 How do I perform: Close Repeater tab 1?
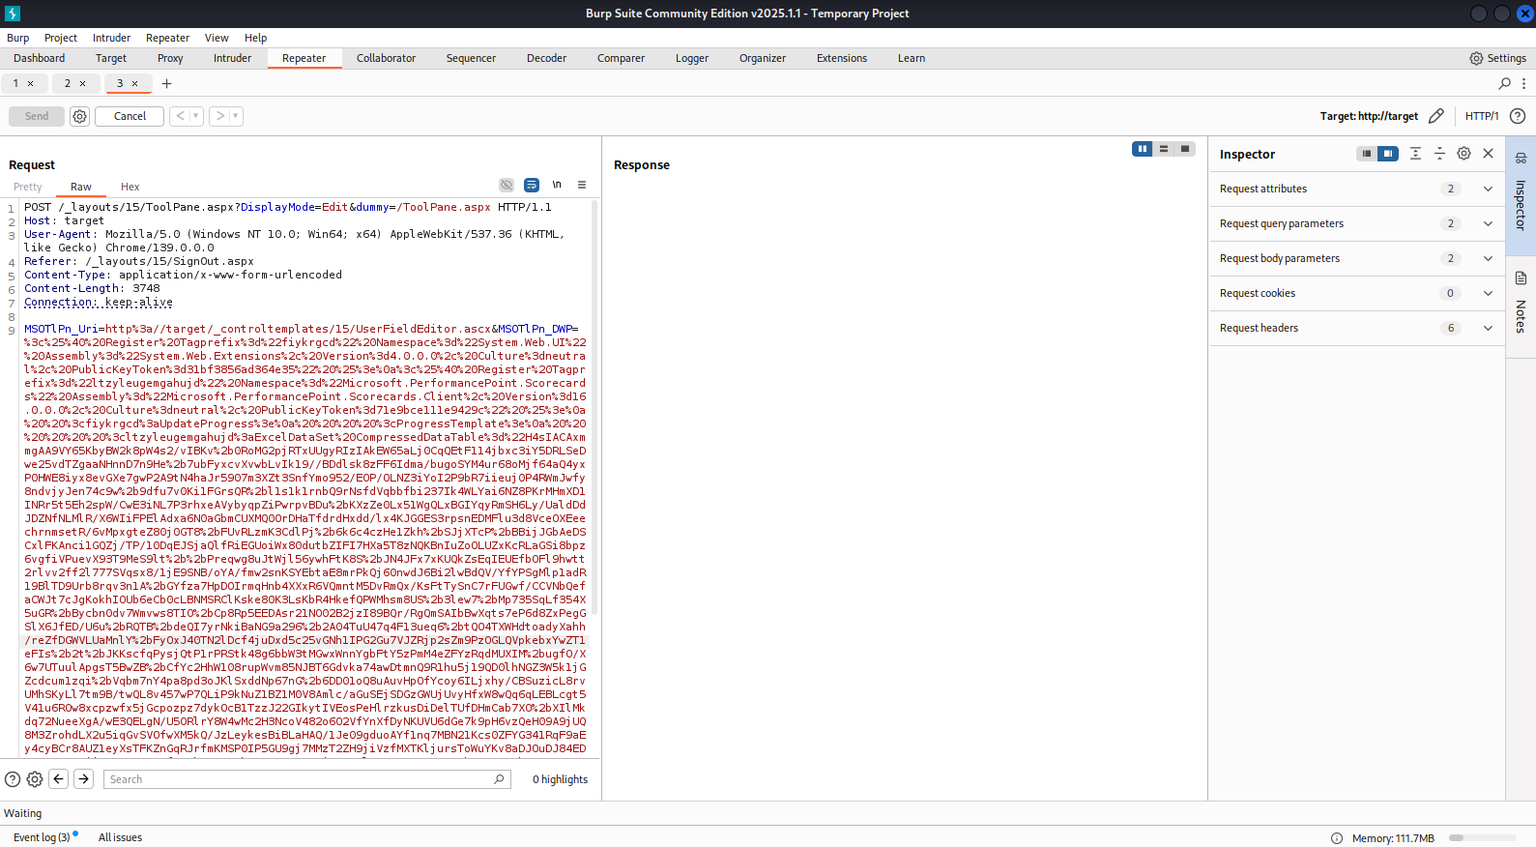point(30,84)
